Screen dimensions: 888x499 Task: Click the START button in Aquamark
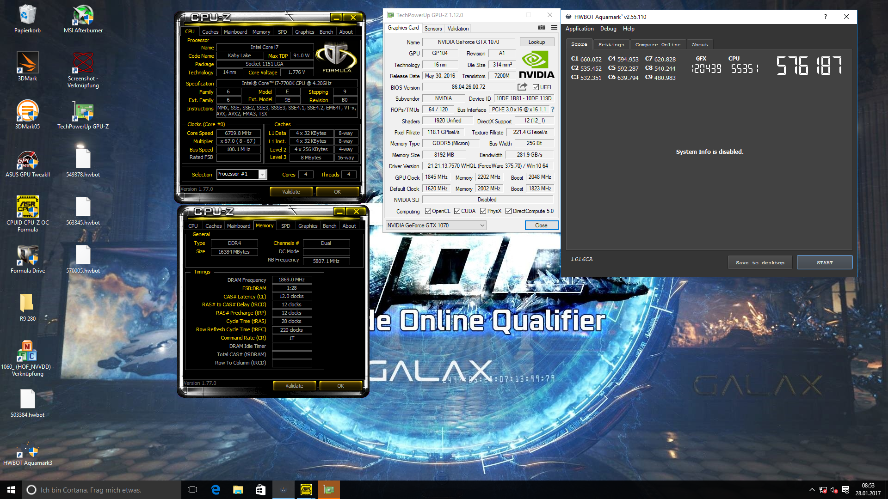click(x=825, y=262)
